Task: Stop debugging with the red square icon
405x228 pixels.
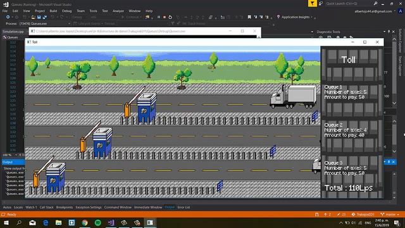Action: [165, 17]
